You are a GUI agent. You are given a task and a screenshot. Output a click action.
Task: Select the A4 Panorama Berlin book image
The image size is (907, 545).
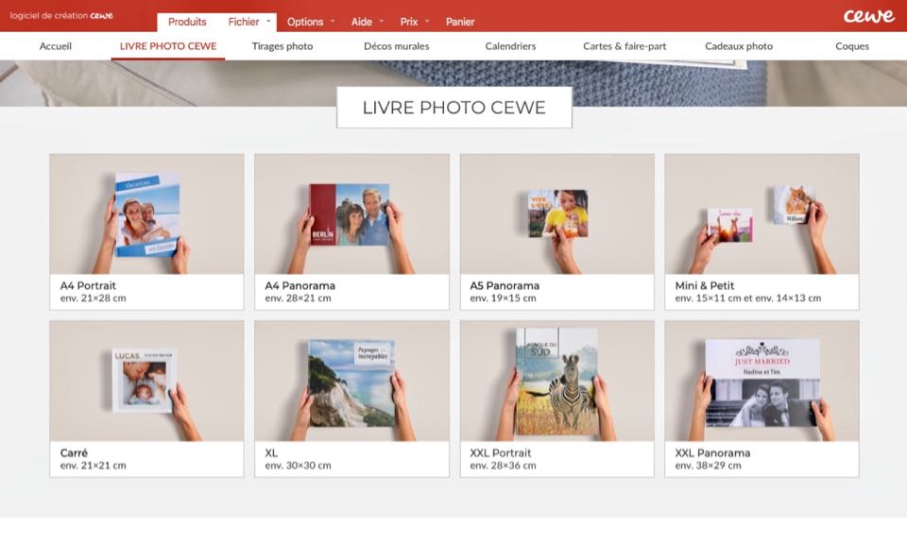point(351,214)
